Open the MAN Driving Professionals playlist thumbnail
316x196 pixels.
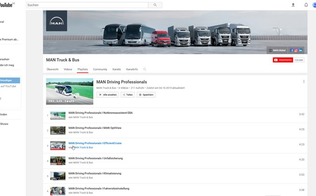click(x=70, y=91)
